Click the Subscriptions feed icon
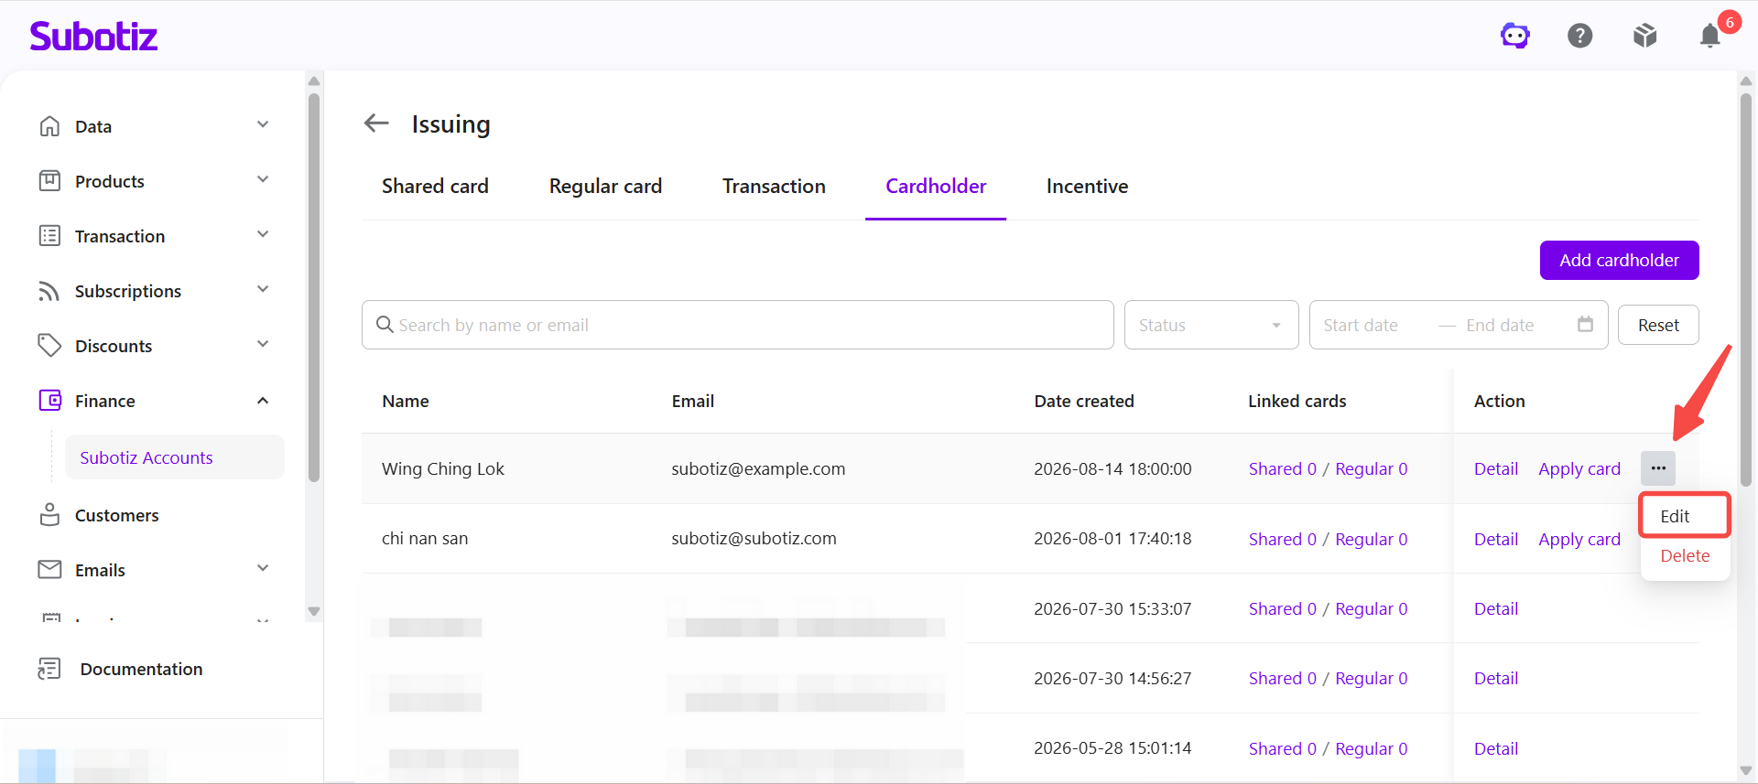The height and width of the screenshot is (784, 1758). (x=49, y=291)
